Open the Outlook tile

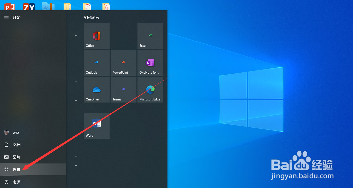pyautogui.click(x=97, y=63)
